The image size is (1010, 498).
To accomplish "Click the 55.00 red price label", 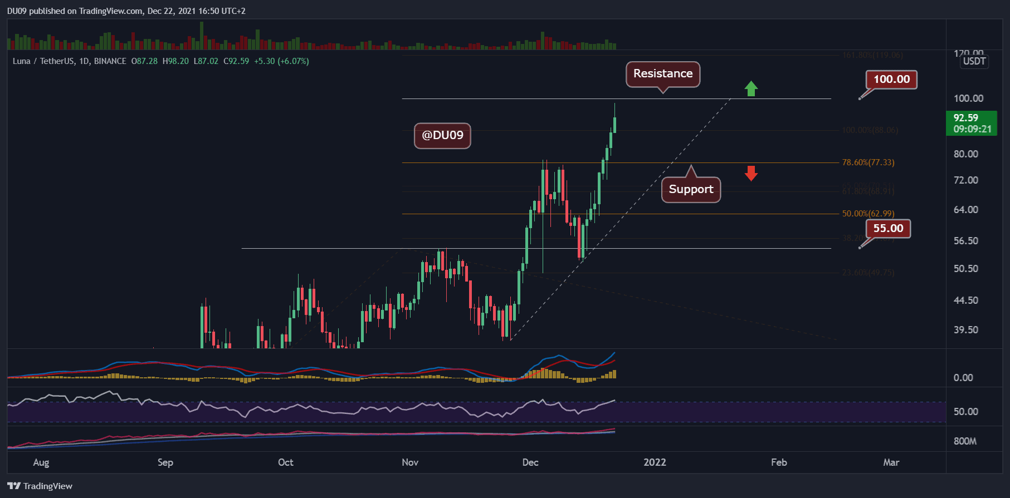I will point(888,228).
